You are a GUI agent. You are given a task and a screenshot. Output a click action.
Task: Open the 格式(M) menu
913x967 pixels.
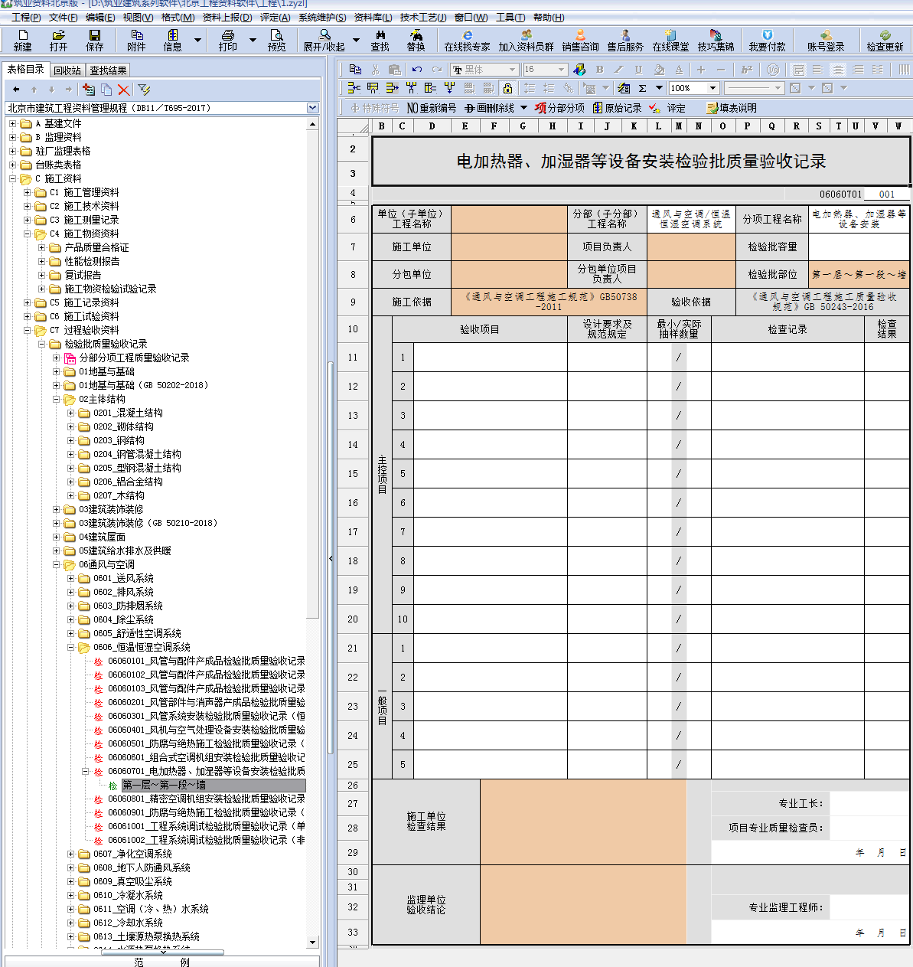(178, 17)
